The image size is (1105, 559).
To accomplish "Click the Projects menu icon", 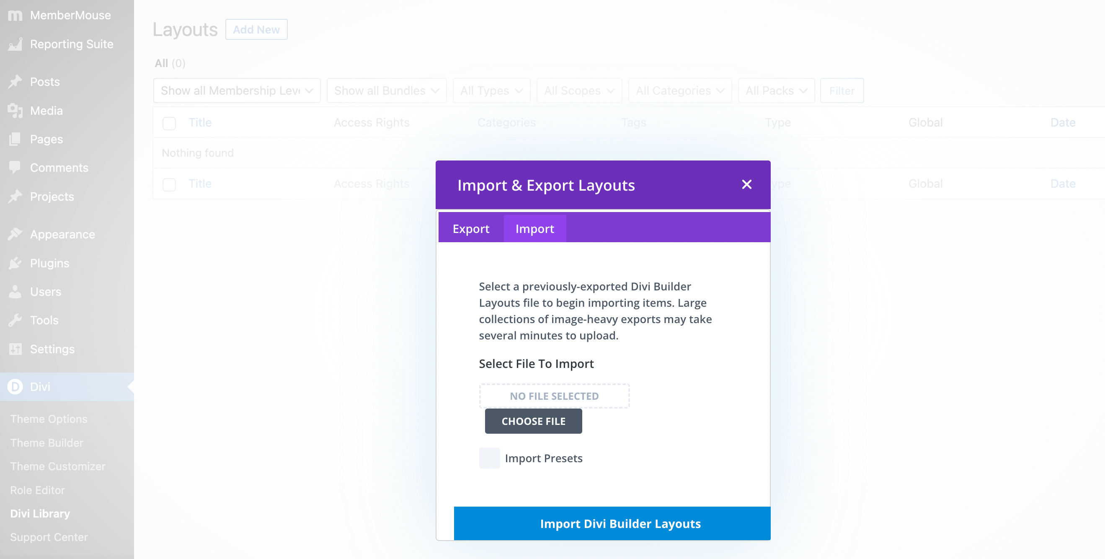I will tap(14, 196).
